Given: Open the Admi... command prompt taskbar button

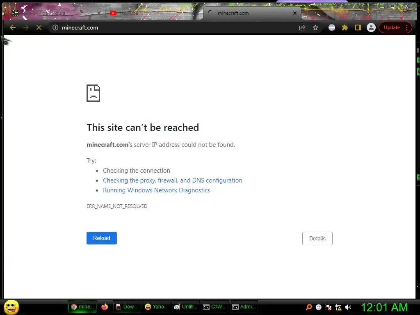Looking at the screenshot, I should [244, 307].
